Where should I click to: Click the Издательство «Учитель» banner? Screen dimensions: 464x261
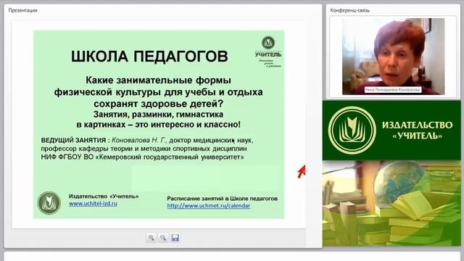391,130
